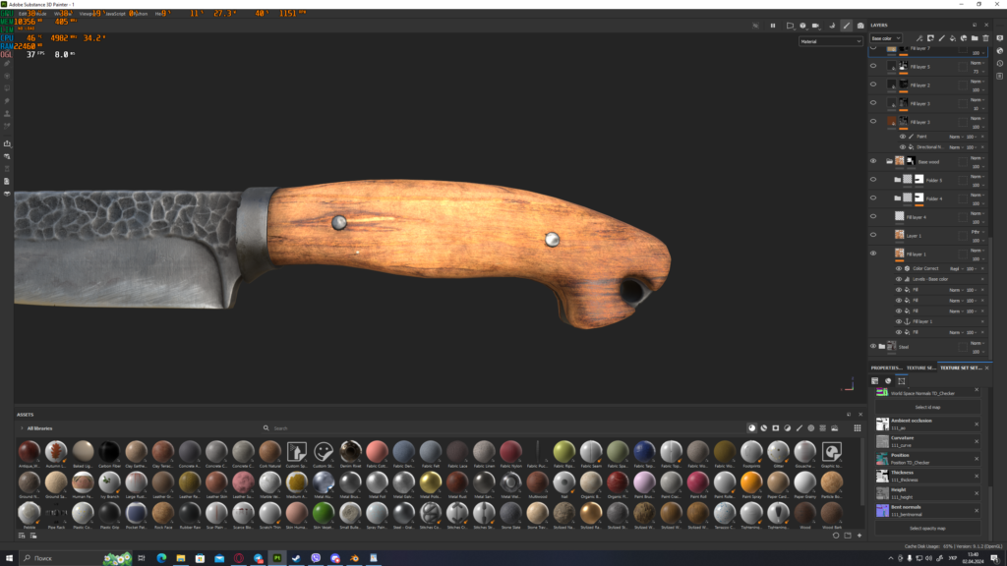Switch to the Texture Set List tab
The width and height of the screenshot is (1007, 566).
tap(920, 368)
